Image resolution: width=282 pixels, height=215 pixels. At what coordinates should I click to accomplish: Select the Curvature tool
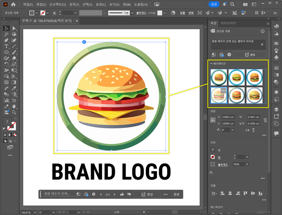14,40
